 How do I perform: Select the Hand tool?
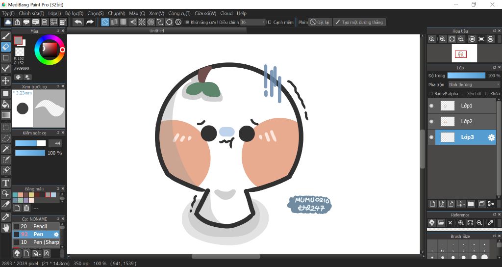[6, 228]
